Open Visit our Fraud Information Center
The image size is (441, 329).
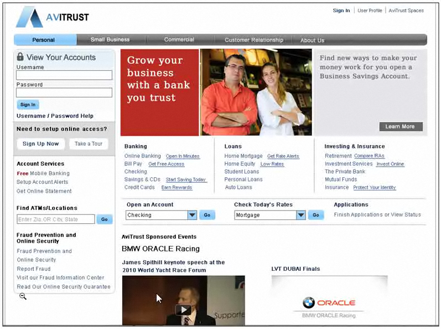click(x=60, y=277)
